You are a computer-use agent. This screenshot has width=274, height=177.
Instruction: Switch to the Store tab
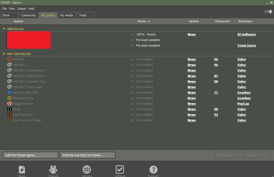9,15
